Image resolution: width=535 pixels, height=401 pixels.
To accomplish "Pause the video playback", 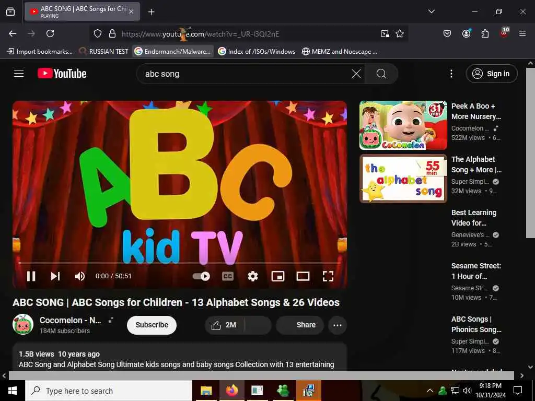I will tap(31, 276).
